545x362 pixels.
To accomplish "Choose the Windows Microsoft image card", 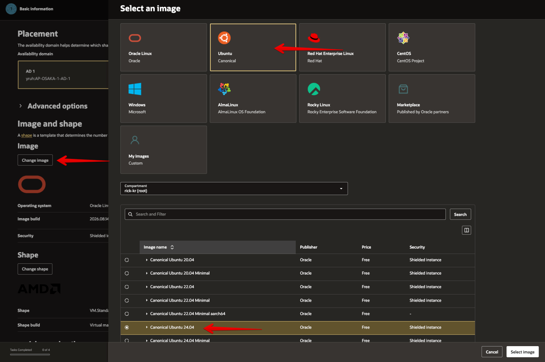I will (x=164, y=99).
